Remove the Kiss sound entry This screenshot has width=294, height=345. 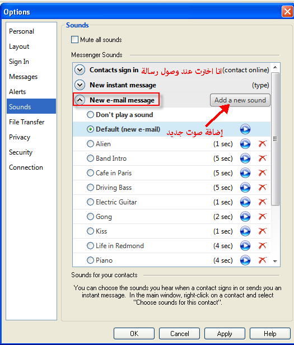pos(262,231)
